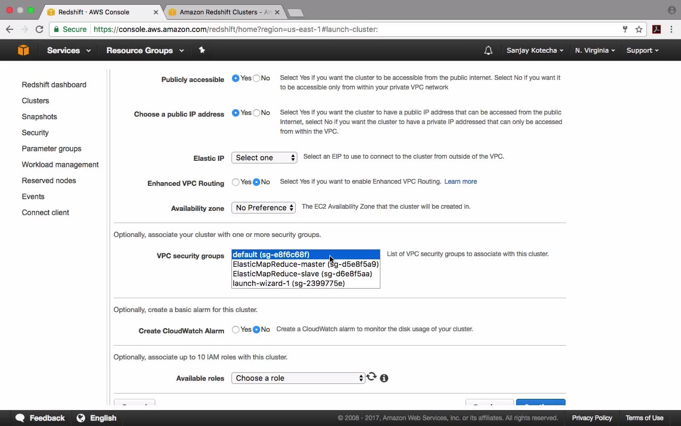Refresh the available roles list
The image size is (681, 426).
(x=371, y=377)
